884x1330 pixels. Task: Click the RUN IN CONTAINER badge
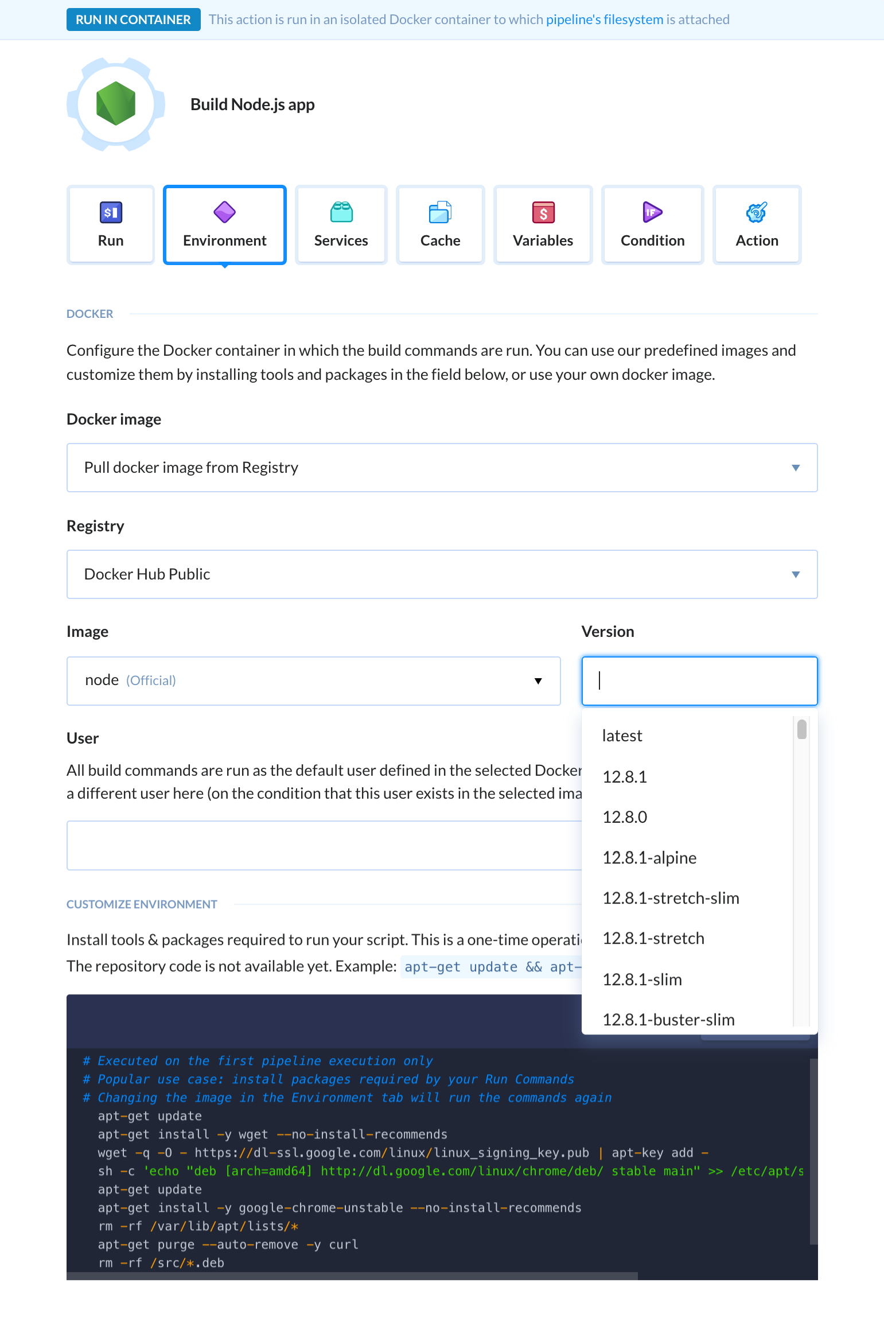coord(133,20)
